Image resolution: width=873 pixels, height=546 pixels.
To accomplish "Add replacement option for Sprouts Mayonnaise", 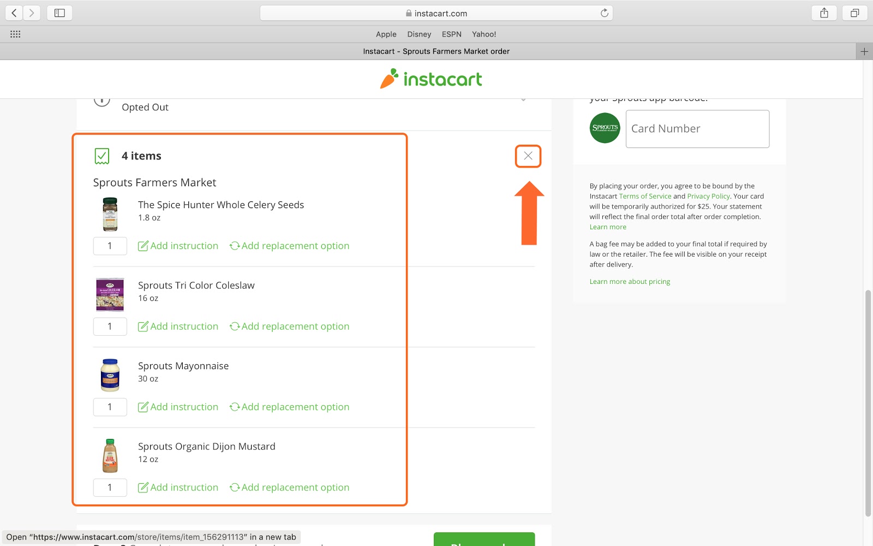I will click(289, 407).
